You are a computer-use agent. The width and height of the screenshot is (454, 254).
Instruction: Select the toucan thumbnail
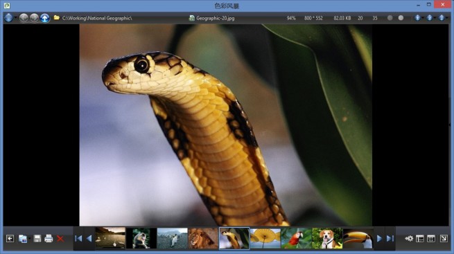[358, 238]
